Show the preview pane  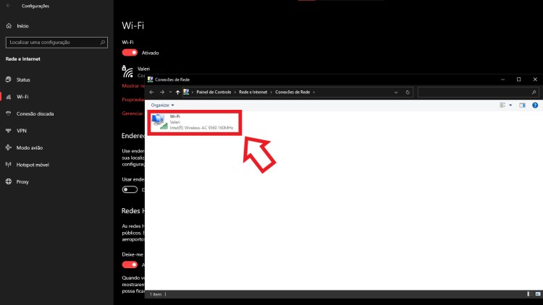click(522, 105)
